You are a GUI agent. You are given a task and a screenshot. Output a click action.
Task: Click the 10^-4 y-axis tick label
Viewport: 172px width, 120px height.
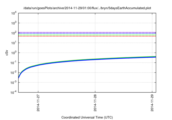coord(13,92)
